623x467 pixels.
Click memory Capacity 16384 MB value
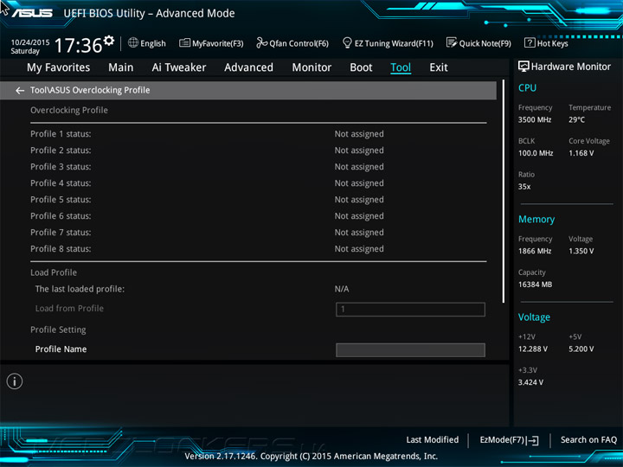(x=536, y=285)
